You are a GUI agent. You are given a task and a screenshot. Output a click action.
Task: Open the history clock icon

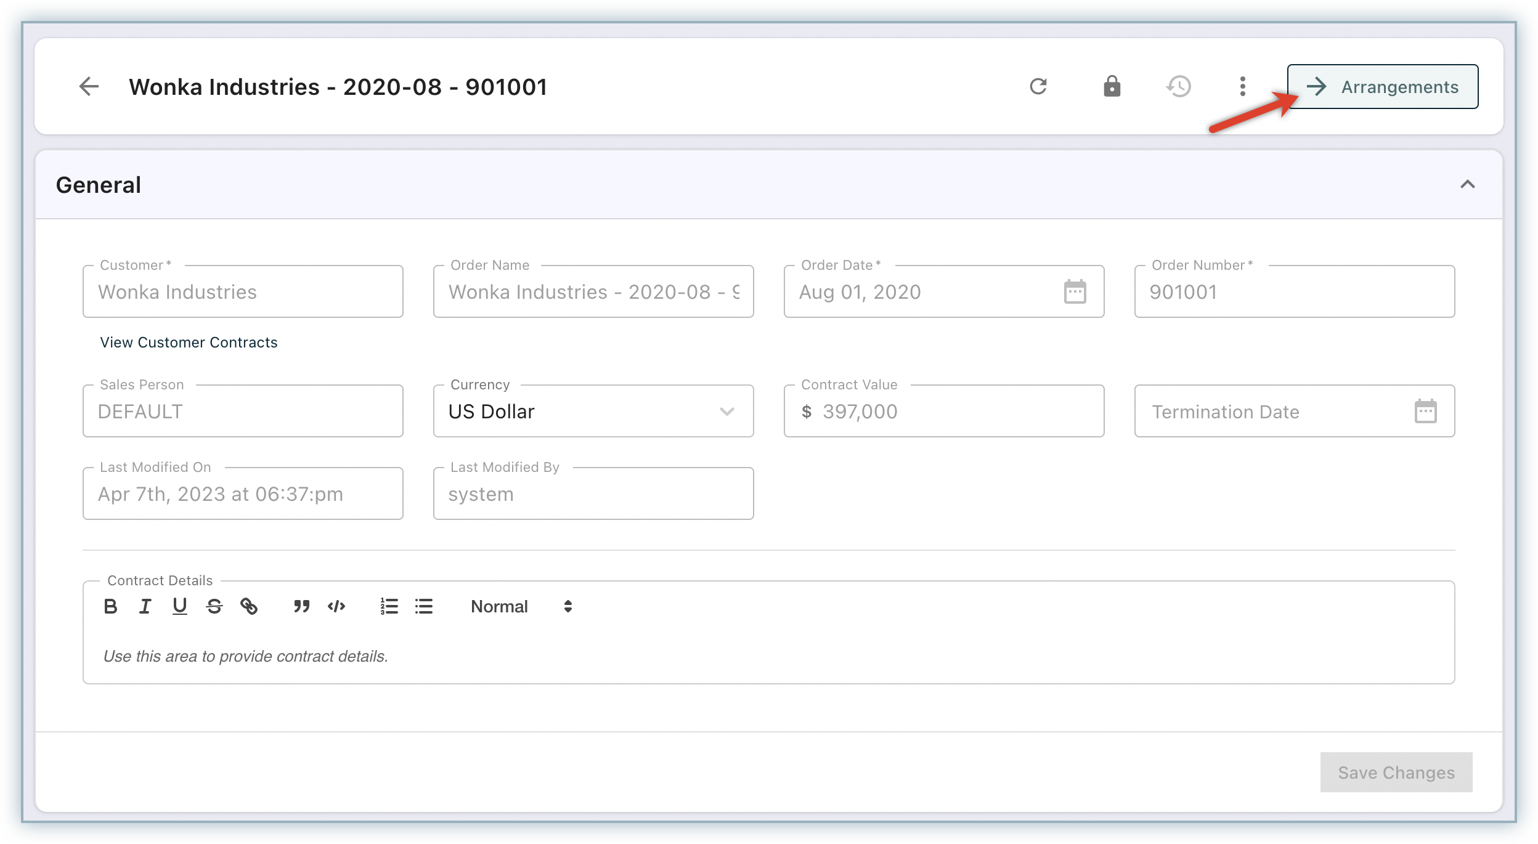(x=1179, y=86)
